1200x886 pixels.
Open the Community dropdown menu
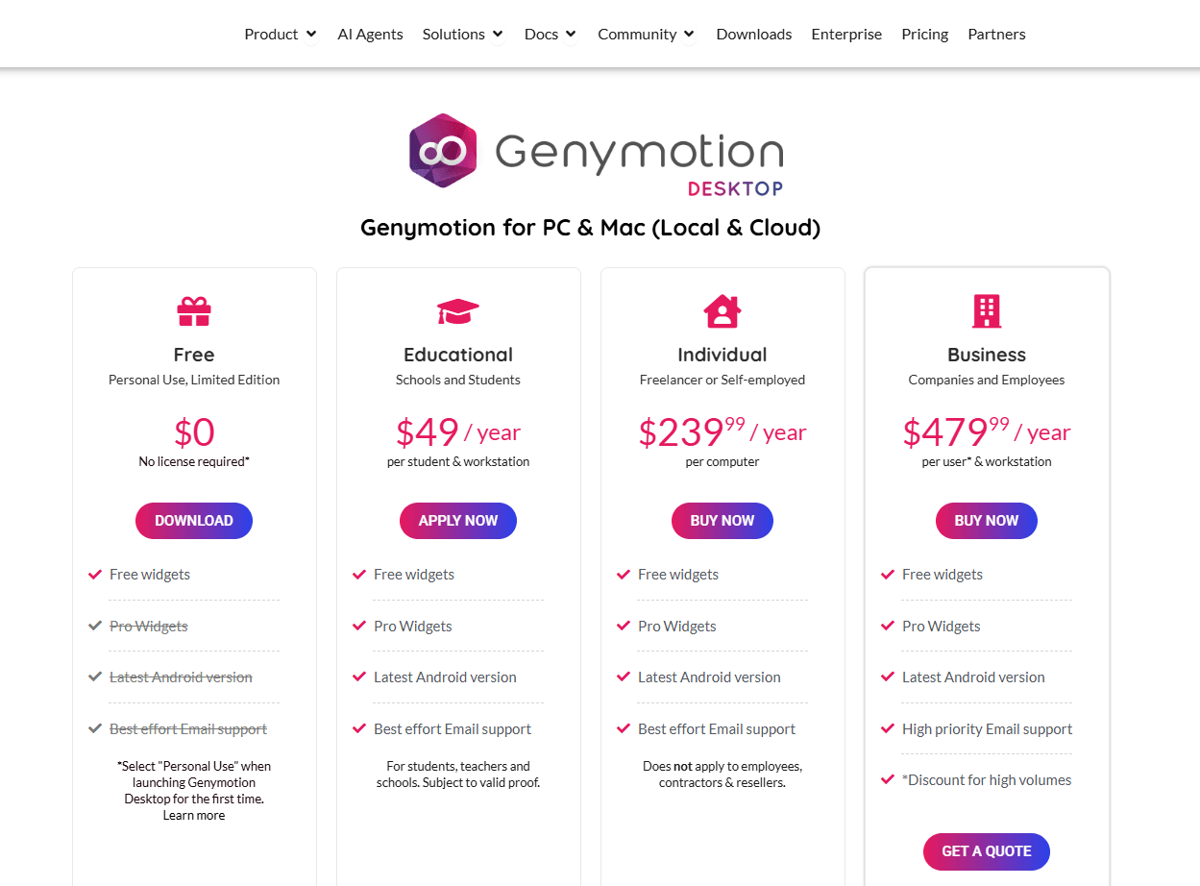coord(646,34)
